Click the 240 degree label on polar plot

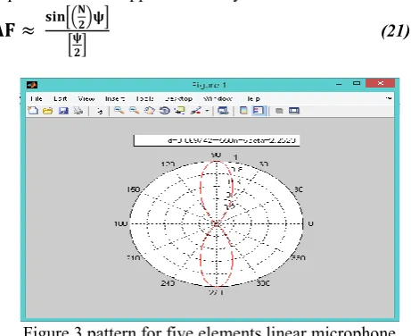(x=168, y=283)
